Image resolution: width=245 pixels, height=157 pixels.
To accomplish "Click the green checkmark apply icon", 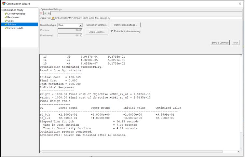I will pyautogui.click(x=45, y=13).
